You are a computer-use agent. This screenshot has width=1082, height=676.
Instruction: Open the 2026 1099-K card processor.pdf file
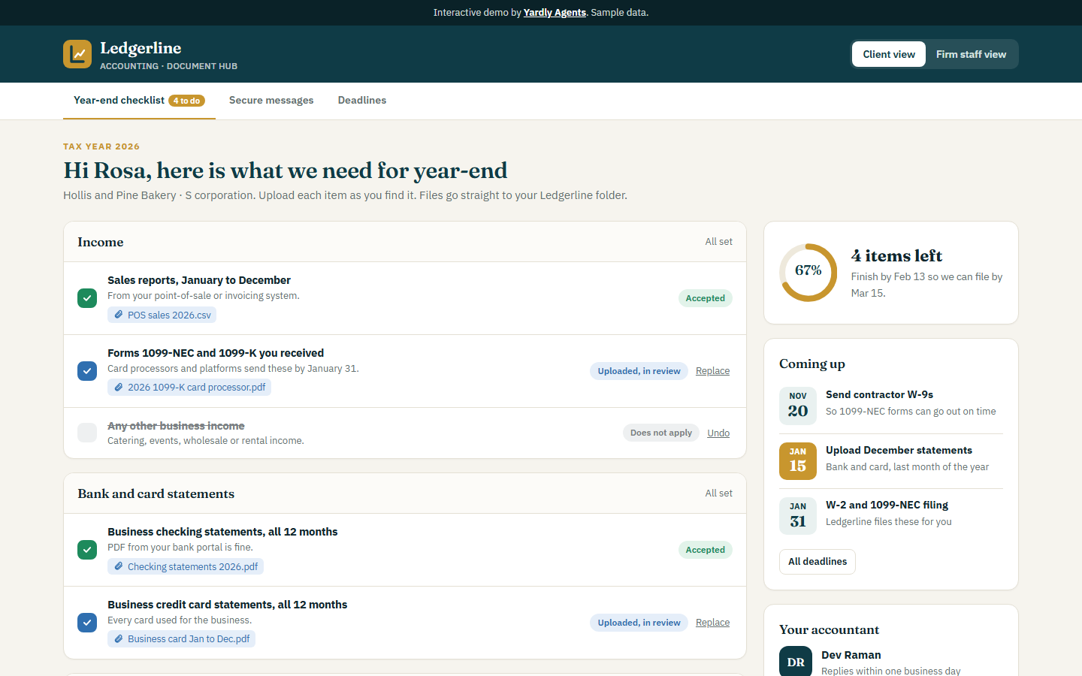pyautogui.click(x=189, y=387)
